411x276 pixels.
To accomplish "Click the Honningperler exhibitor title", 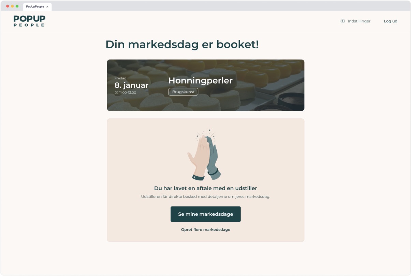I will coord(200,81).
